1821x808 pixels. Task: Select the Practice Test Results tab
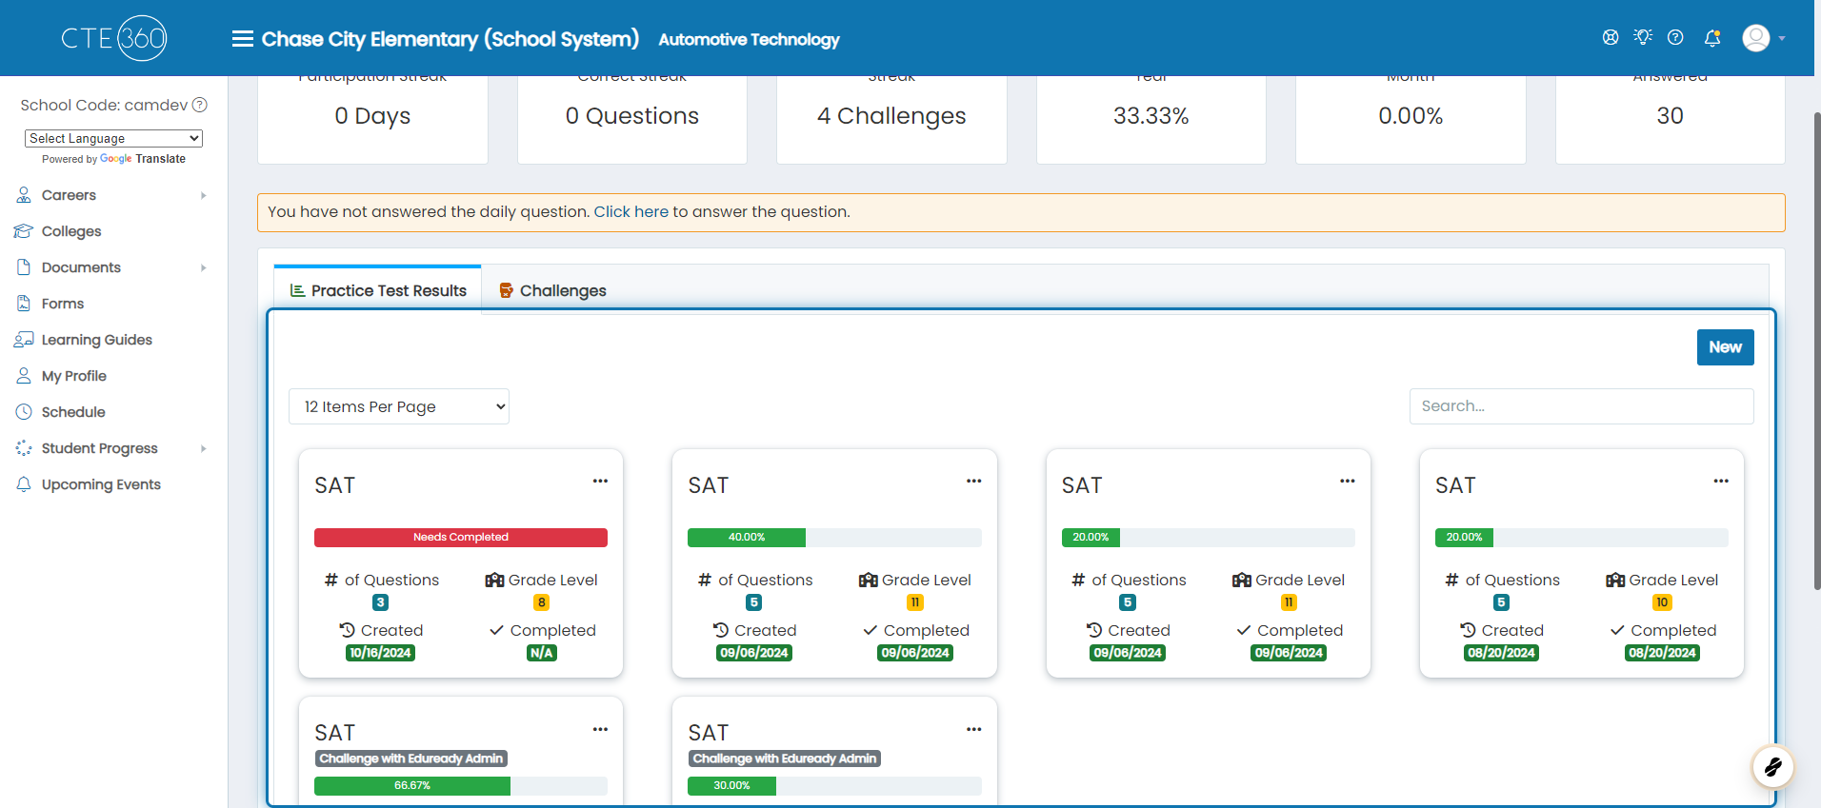[x=378, y=290]
